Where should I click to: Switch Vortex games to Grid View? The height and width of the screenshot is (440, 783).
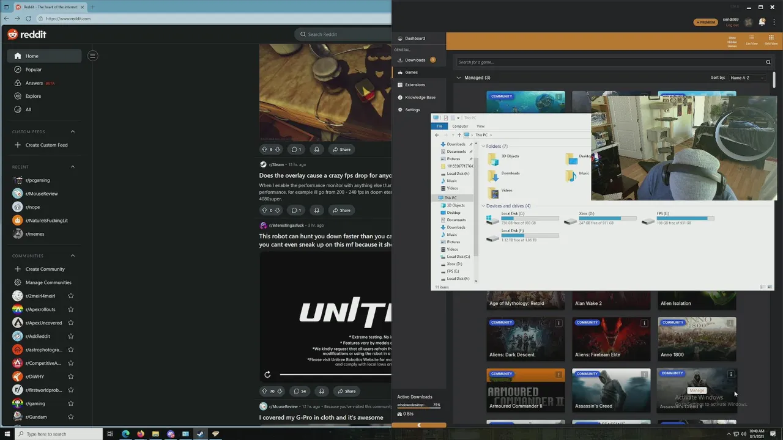coord(771,41)
